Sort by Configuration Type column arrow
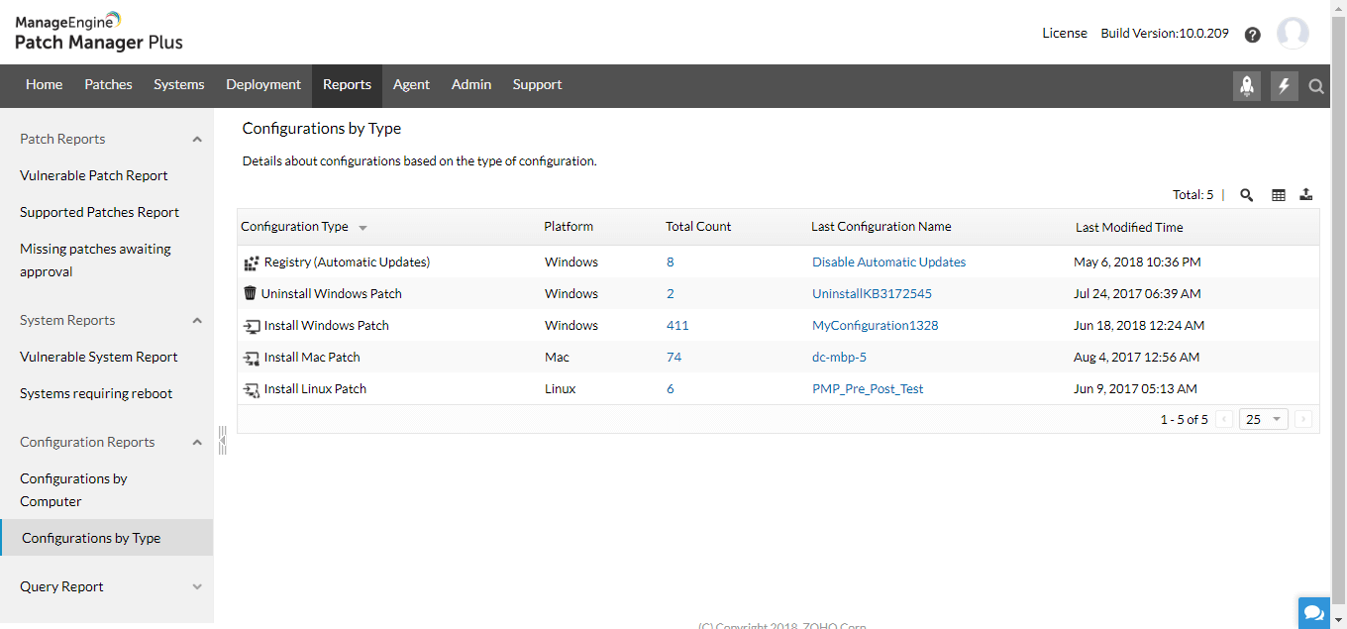This screenshot has height=629, width=1347. pyautogui.click(x=363, y=228)
